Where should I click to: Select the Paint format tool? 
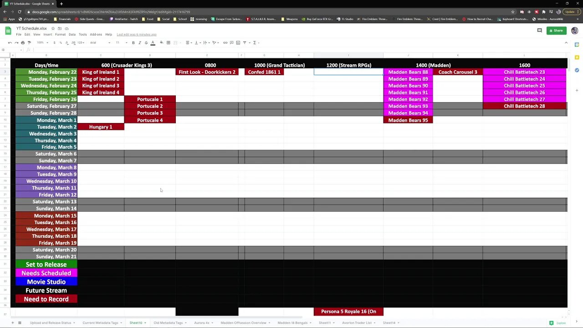click(x=29, y=42)
